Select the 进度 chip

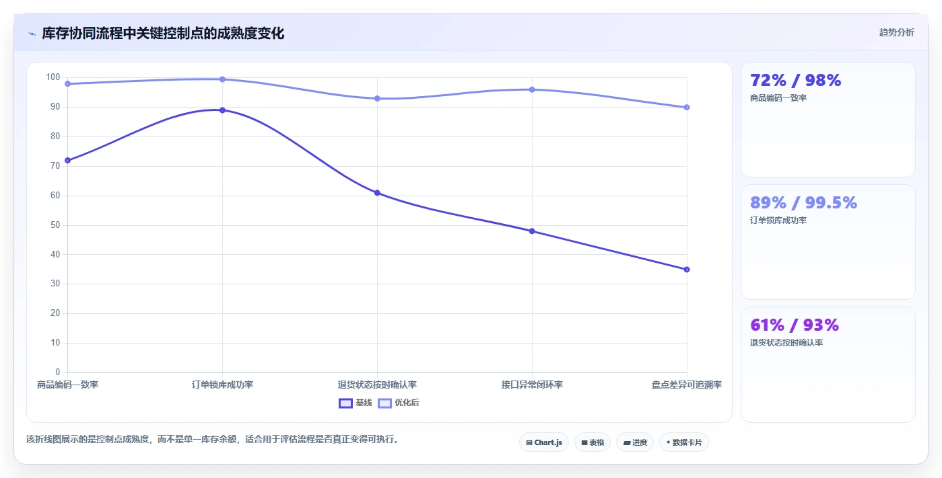point(635,442)
